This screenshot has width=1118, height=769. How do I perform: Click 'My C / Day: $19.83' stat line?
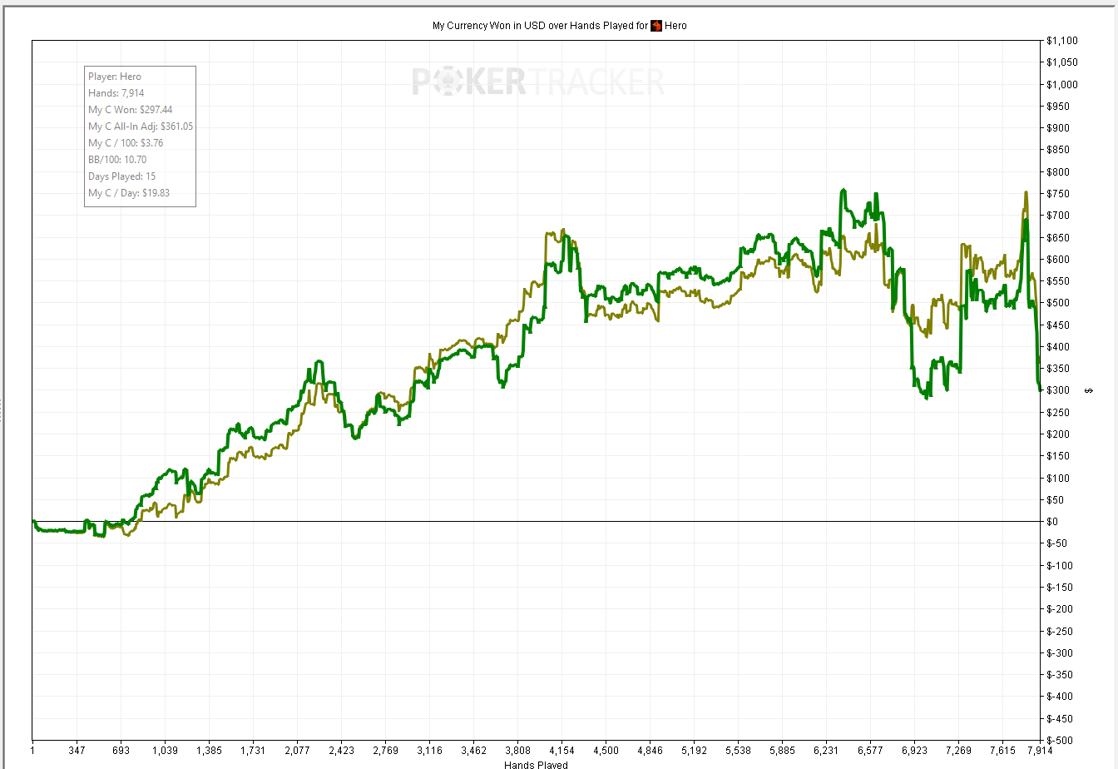[x=130, y=193]
